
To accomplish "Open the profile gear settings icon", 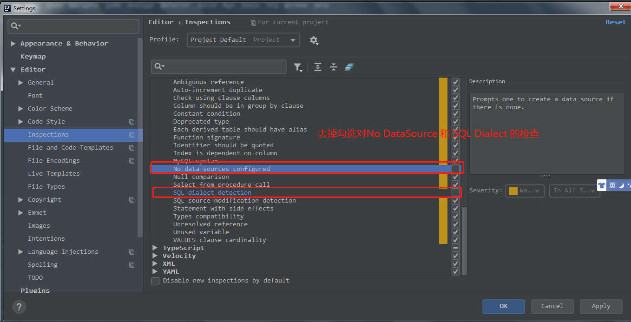I will click(314, 40).
